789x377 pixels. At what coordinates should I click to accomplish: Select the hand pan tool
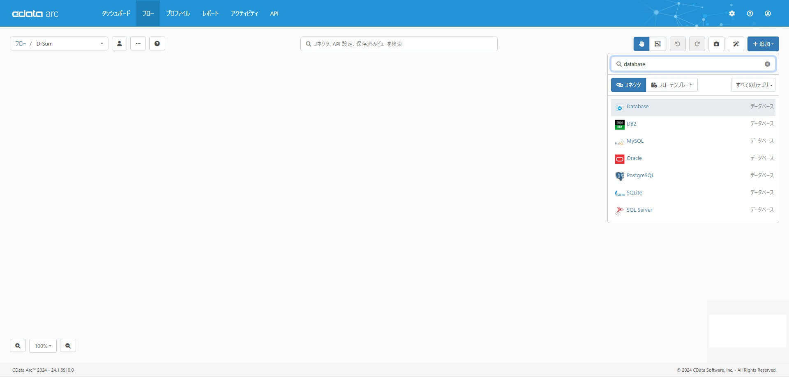pyautogui.click(x=641, y=44)
